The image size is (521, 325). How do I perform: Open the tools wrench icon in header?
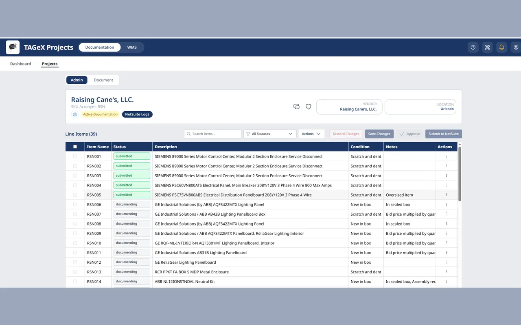coord(487,47)
